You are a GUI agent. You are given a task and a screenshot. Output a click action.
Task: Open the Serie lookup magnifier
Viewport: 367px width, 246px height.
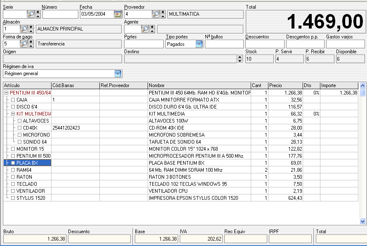click(31, 14)
